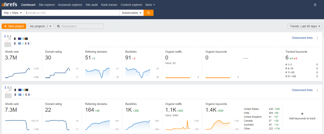Click Ahrefs rank value 3.7M
Screen dimensions: 324x134
click(x=11, y=58)
